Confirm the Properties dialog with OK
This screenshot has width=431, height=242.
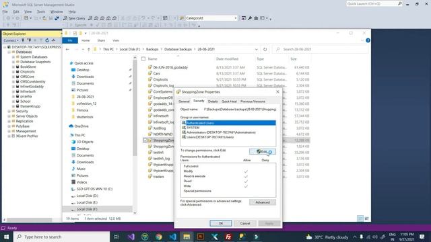pyautogui.click(x=221, y=223)
